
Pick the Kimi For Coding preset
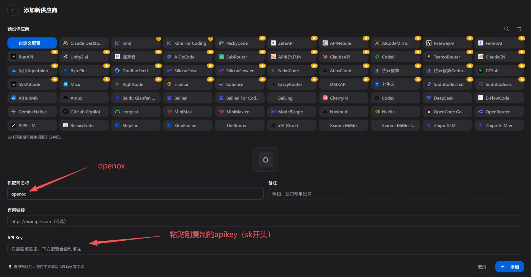pyautogui.click(x=188, y=43)
